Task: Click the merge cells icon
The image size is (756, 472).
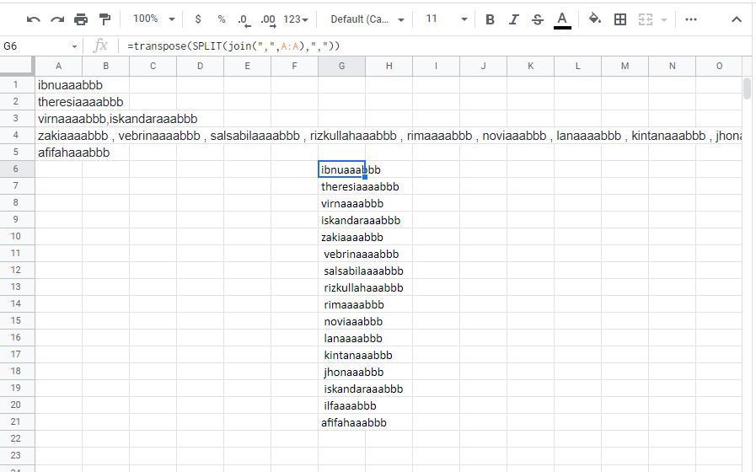Action: pyautogui.click(x=645, y=19)
